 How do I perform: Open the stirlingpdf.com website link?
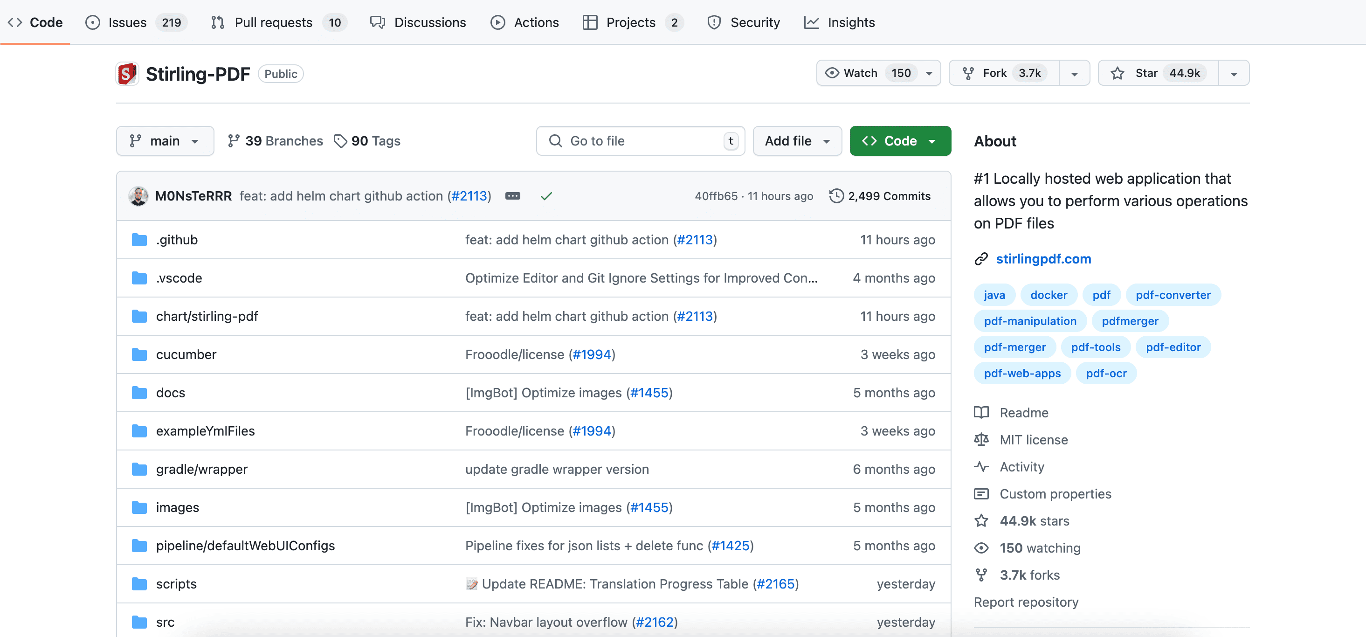[x=1042, y=259]
